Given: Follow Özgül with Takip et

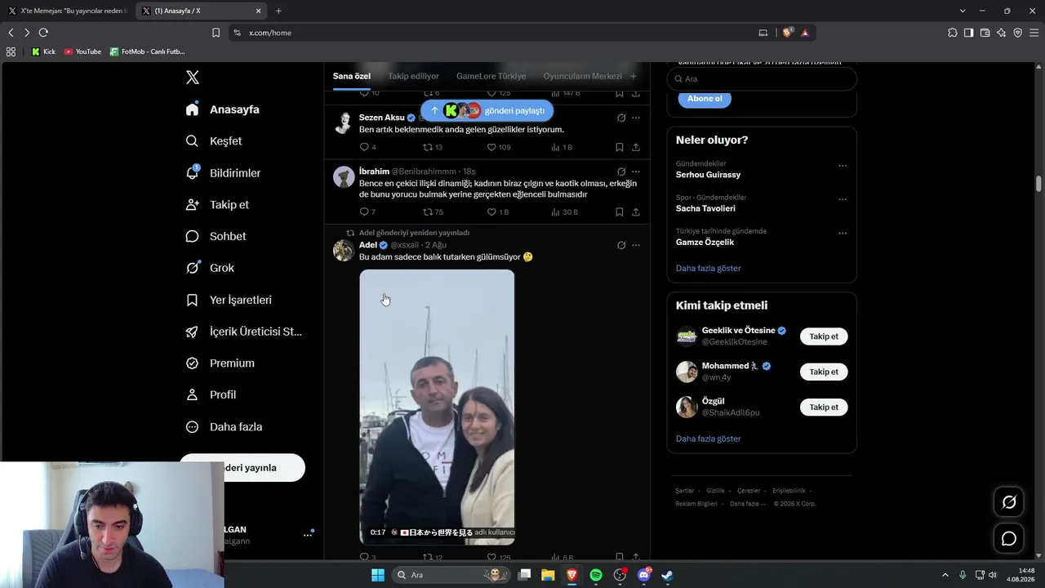Looking at the screenshot, I should pos(824,407).
